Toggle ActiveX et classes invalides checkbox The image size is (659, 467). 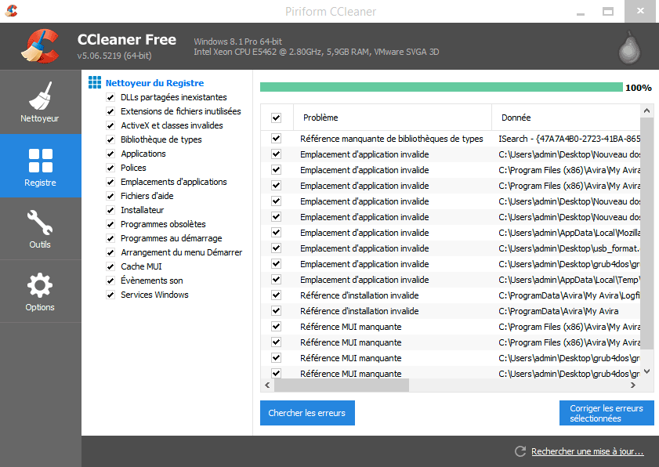[110, 125]
